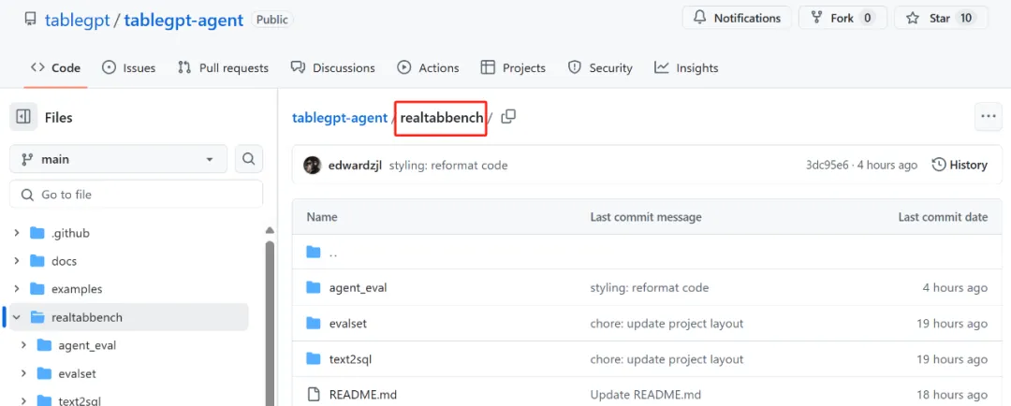Open the evalset folder in the table

click(x=347, y=324)
